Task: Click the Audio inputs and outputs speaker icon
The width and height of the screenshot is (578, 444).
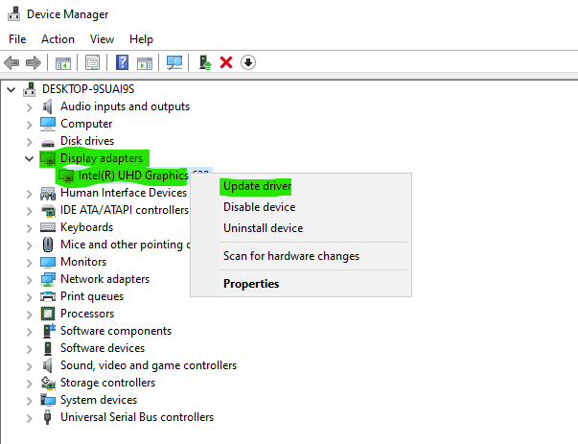Action: pyautogui.click(x=48, y=106)
